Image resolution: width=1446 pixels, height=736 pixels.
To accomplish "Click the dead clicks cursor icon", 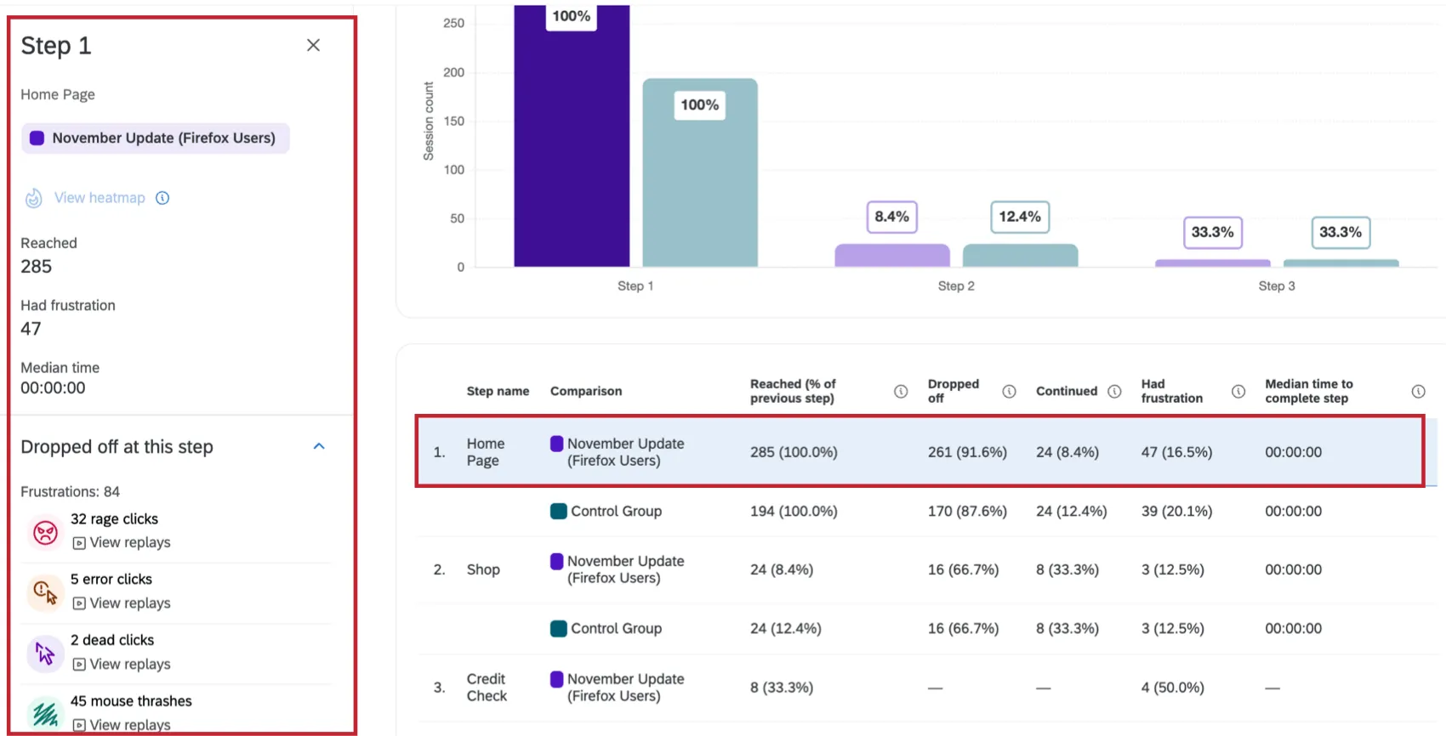I will [x=45, y=654].
